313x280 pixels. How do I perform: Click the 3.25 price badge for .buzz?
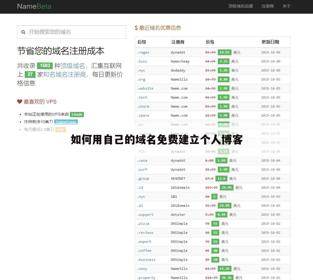pyautogui.click(x=223, y=61)
